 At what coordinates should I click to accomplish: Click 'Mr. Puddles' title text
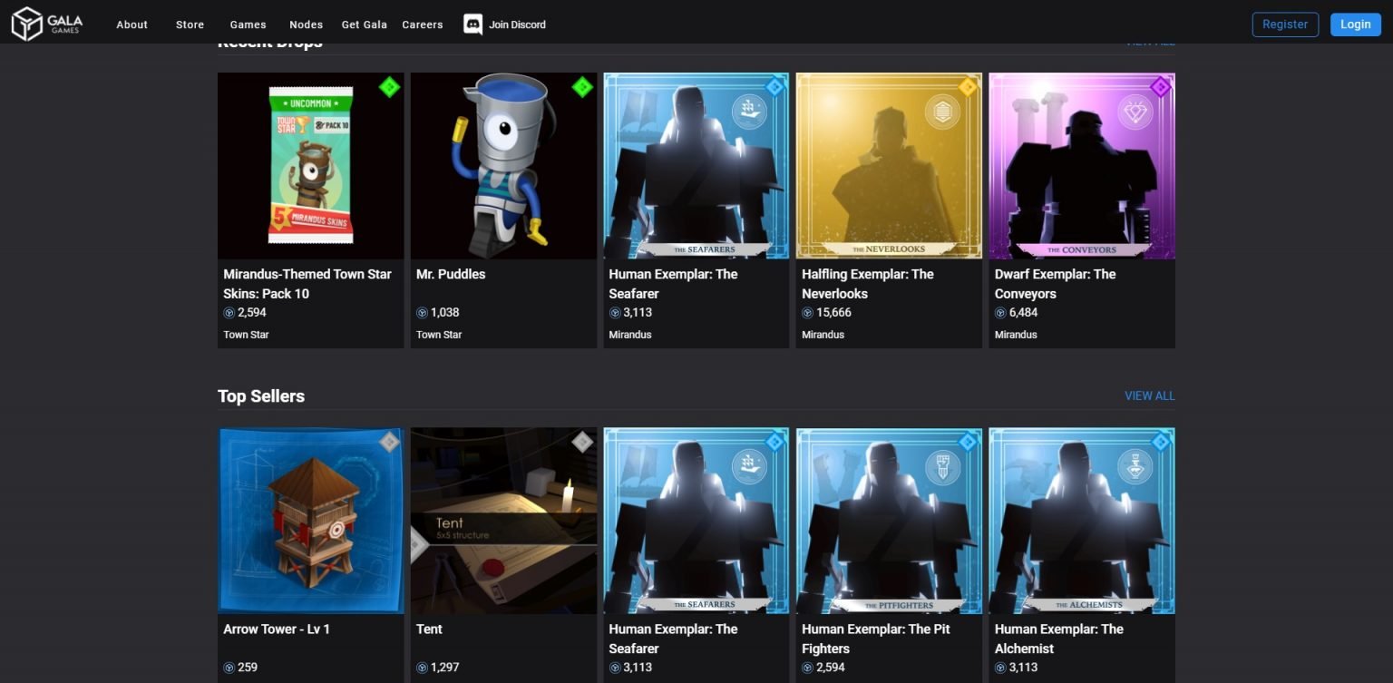[451, 274]
